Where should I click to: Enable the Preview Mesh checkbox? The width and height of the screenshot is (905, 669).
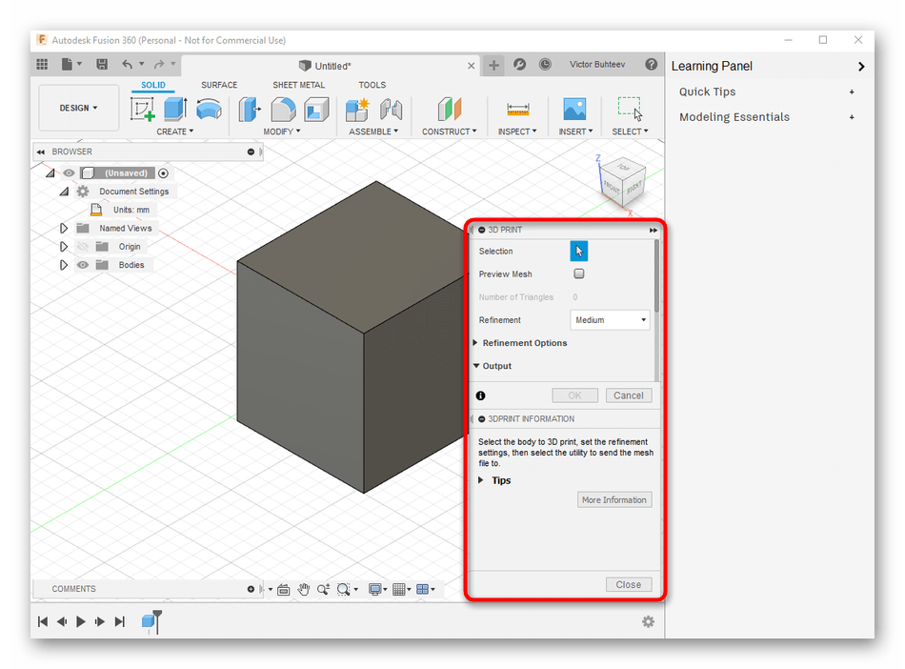tap(579, 274)
